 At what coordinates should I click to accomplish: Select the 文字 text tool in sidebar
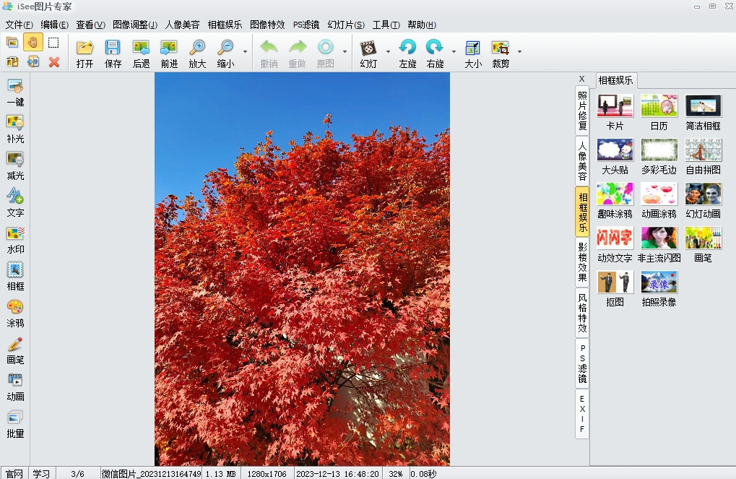pos(15,202)
